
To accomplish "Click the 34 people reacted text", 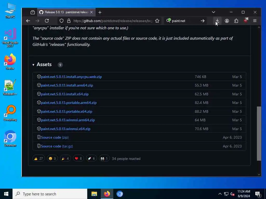I will tap(126, 159).
